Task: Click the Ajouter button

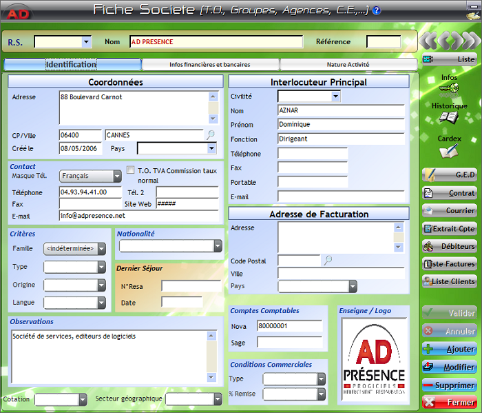Action: coord(450,350)
